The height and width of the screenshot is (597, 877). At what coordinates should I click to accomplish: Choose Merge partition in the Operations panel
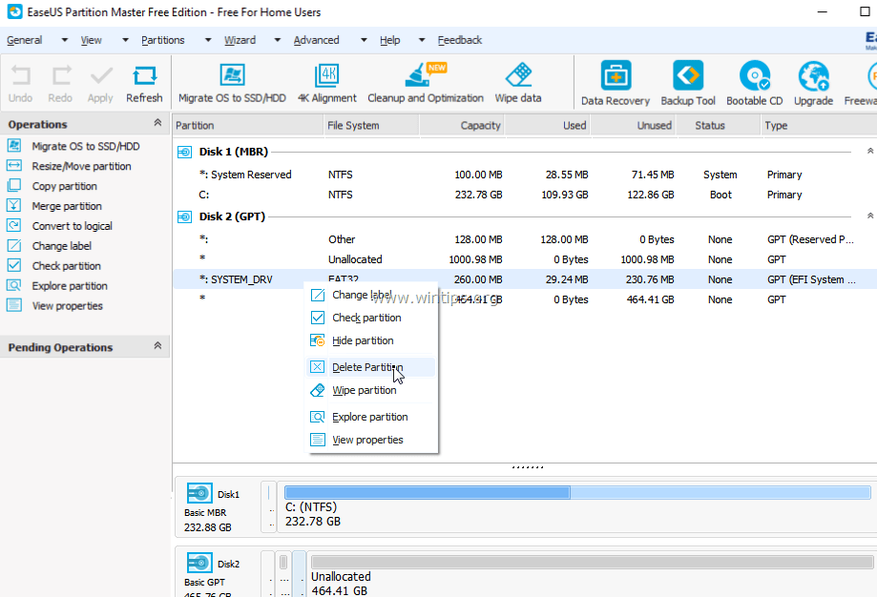click(67, 206)
